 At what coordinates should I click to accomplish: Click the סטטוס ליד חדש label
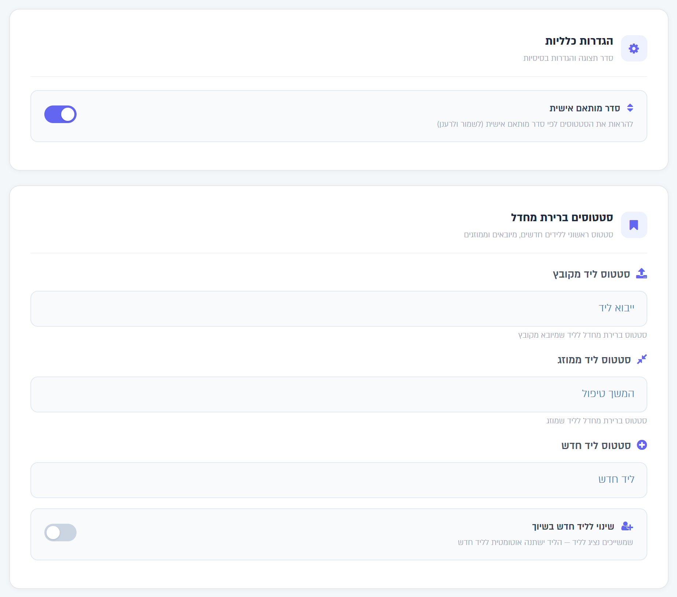coord(596,446)
